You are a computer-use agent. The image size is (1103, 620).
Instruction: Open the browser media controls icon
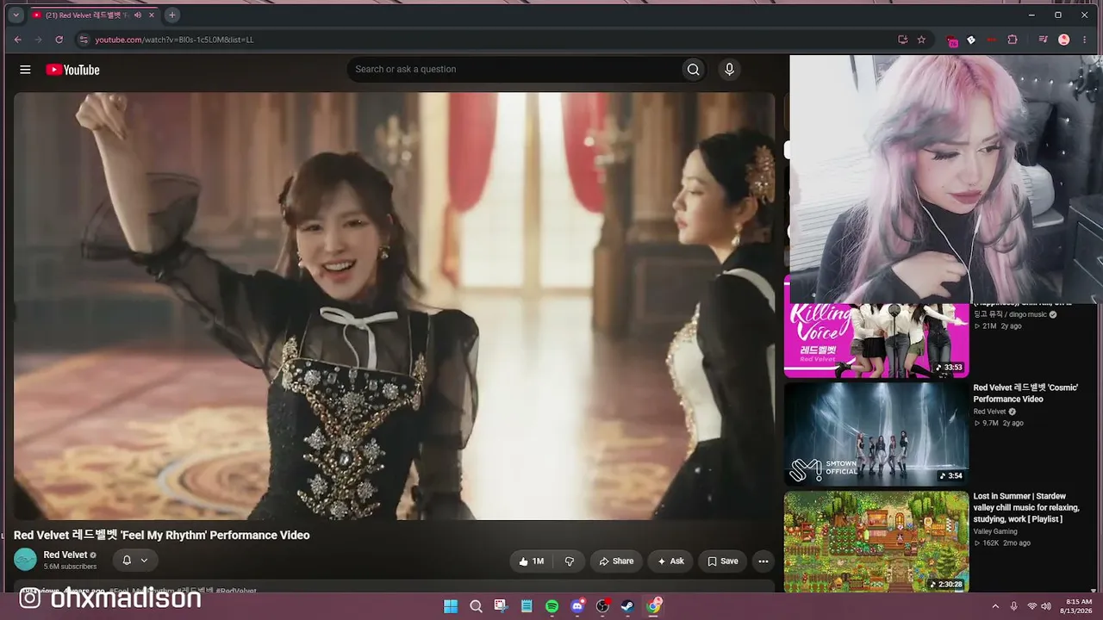1043,40
